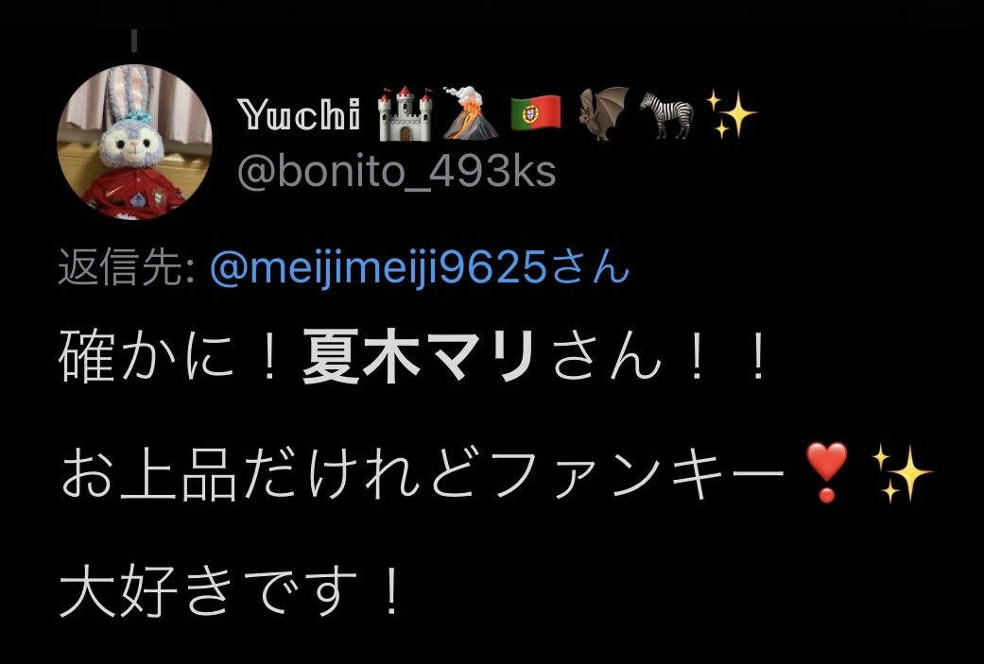Click the red heart exclamation emoji
The height and width of the screenshot is (664, 984).
click(826, 471)
